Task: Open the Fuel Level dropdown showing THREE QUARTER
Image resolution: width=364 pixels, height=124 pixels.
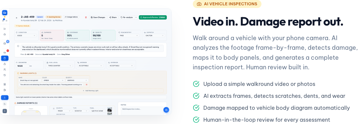Action: pos(60,66)
